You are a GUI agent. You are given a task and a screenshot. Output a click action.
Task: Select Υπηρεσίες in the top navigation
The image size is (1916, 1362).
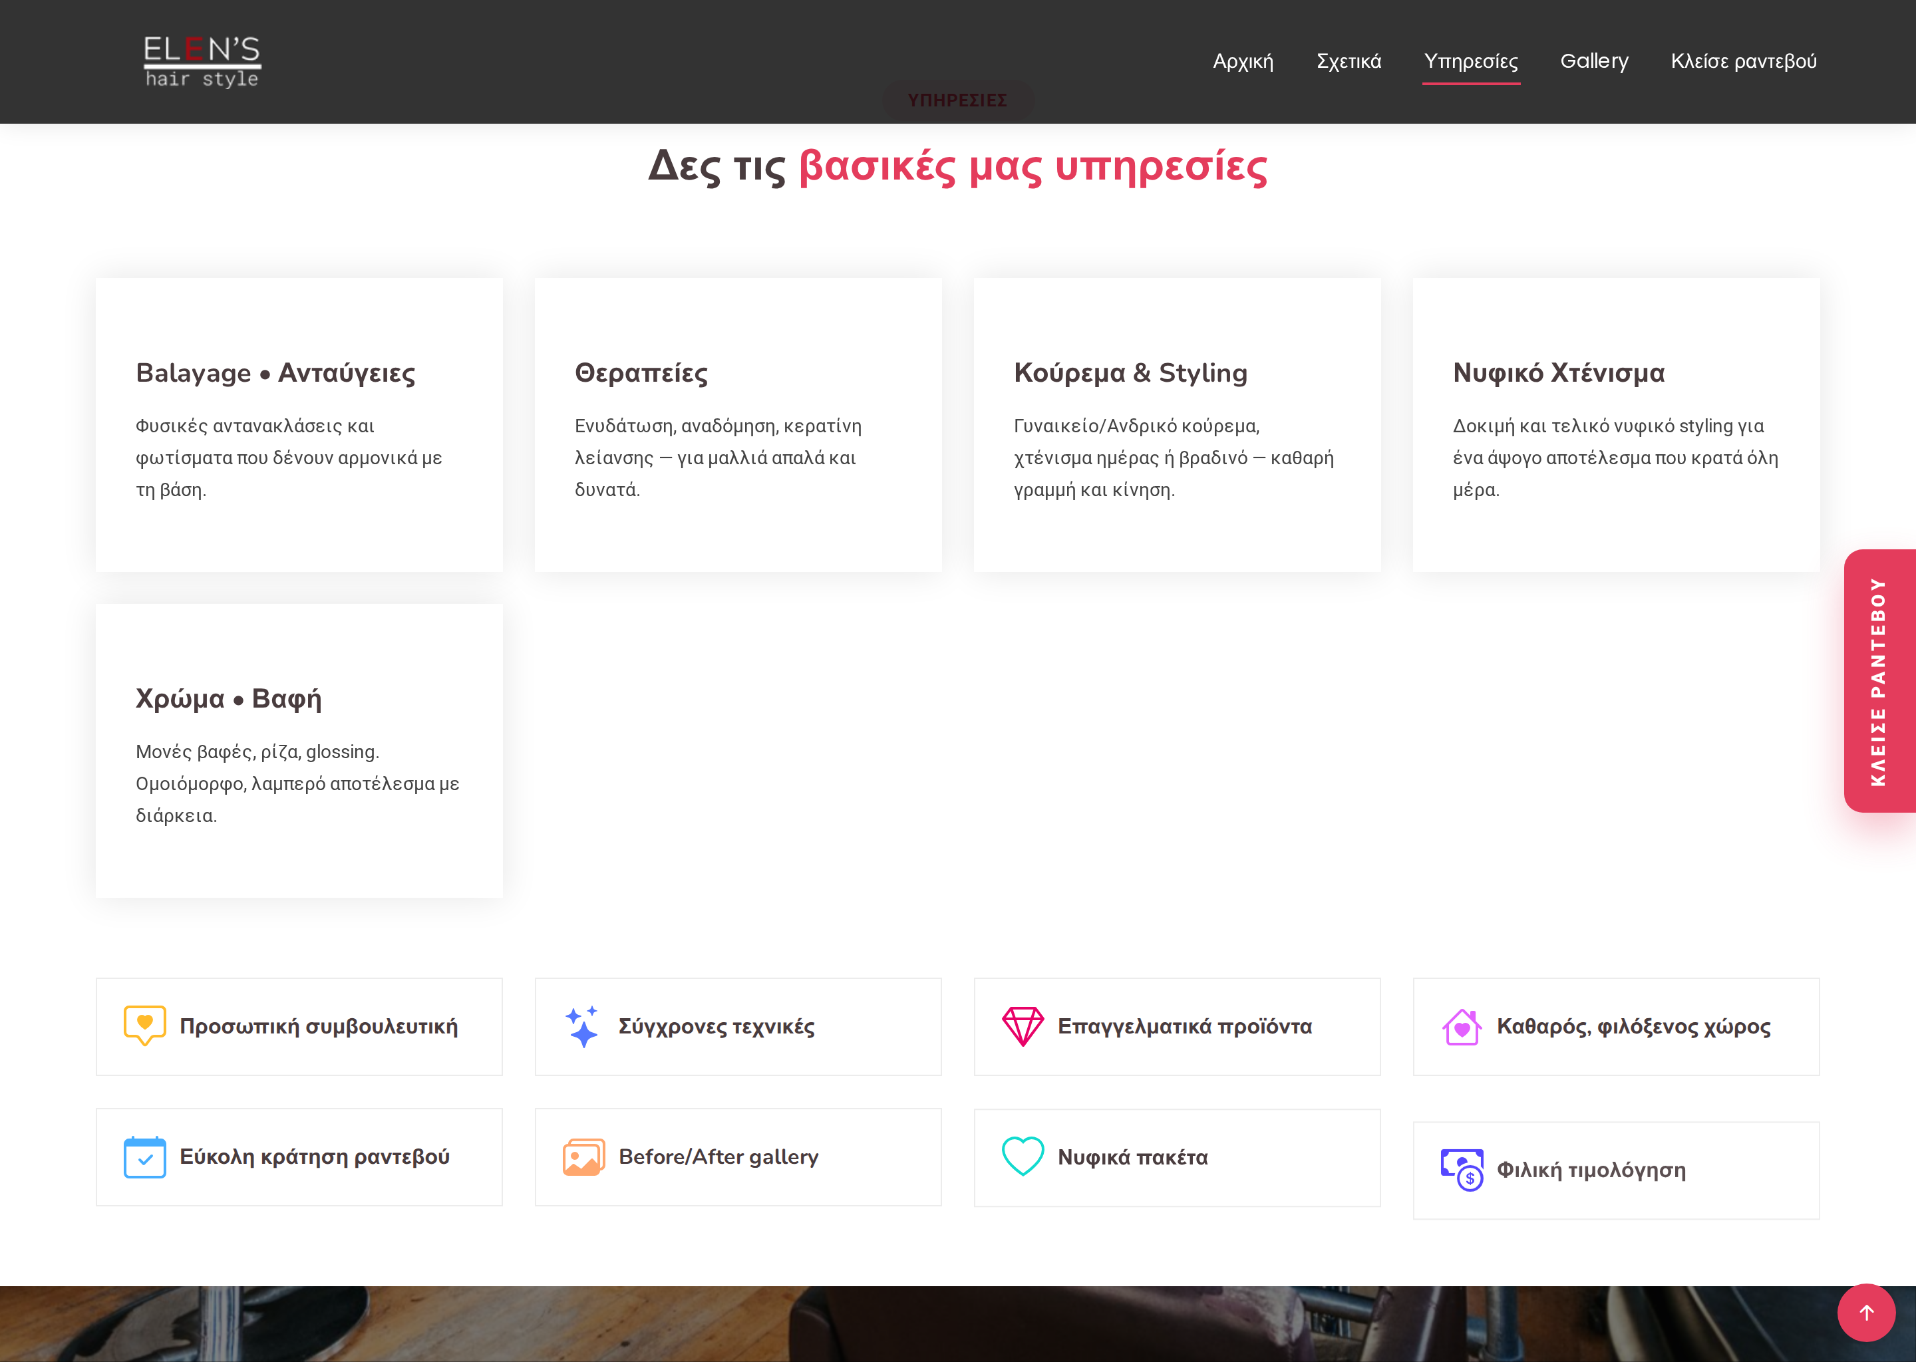click(1472, 61)
